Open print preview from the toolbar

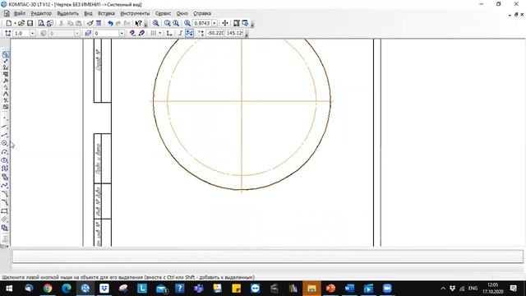click(41, 23)
